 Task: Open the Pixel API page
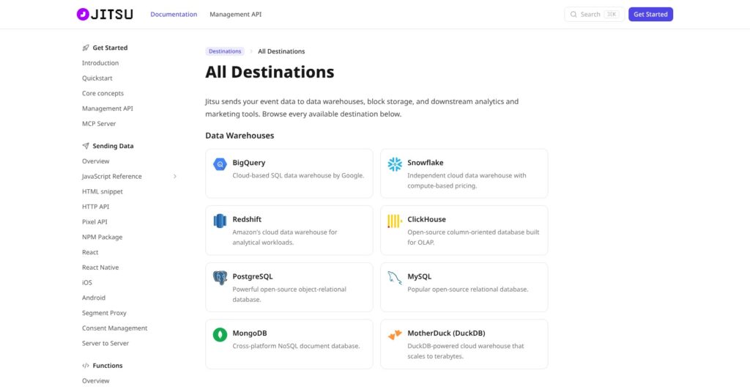(94, 222)
